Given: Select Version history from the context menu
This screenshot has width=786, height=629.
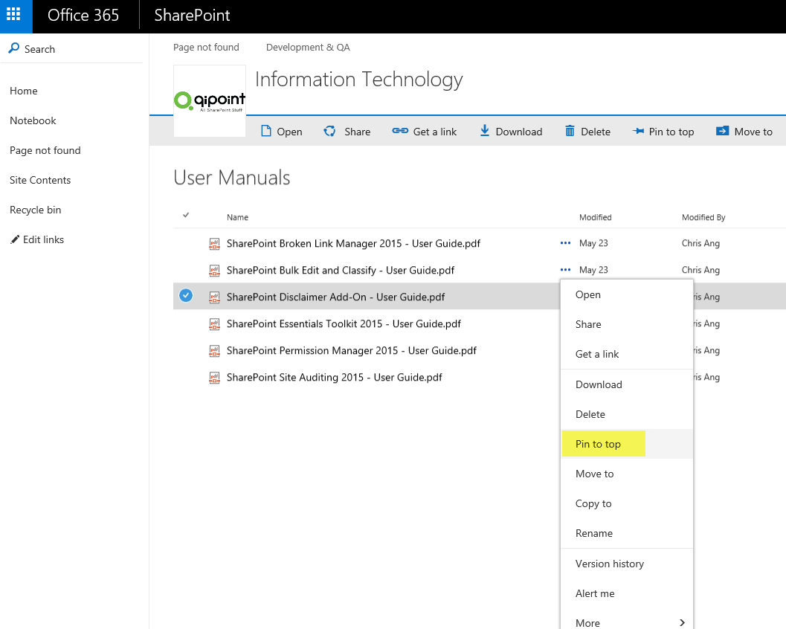Looking at the screenshot, I should point(609,564).
